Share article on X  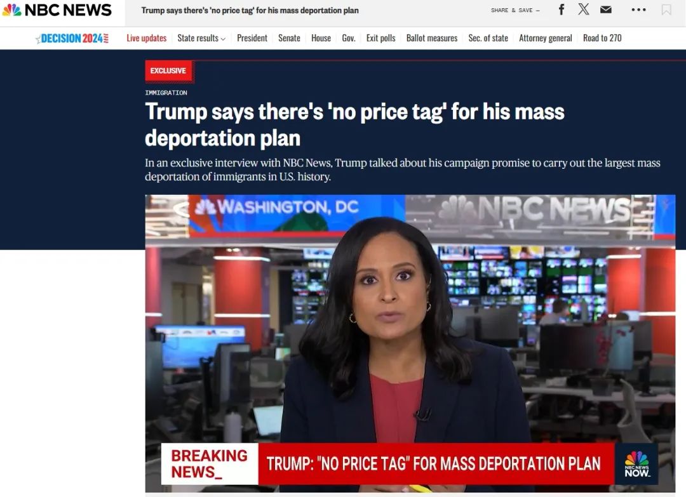coord(583,9)
